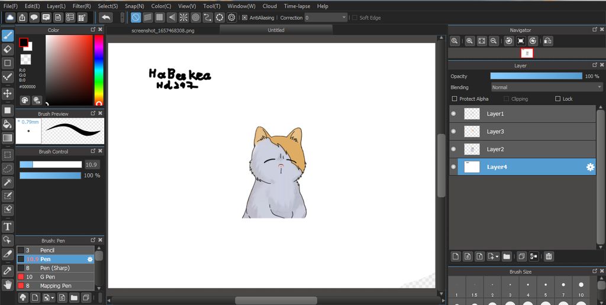Click the black foreground color swatch
Viewport: 606px width, 305px height.
coord(24,42)
